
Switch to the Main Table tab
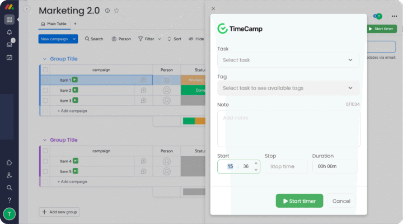[54, 24]
